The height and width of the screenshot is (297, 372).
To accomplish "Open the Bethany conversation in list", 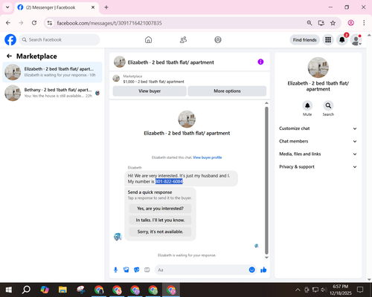I will pos(52,93).
